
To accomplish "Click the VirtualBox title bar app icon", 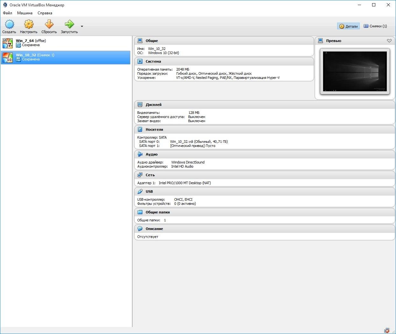I will point(5,5).
